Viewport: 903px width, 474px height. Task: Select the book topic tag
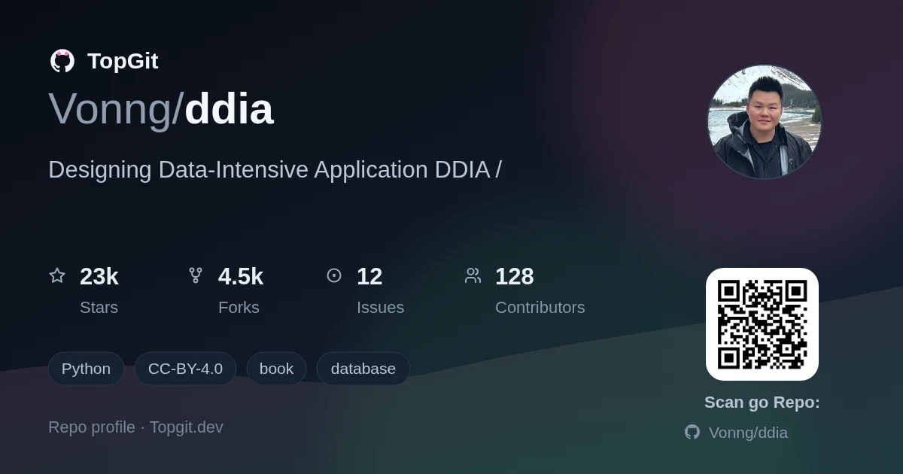point(276,369)
